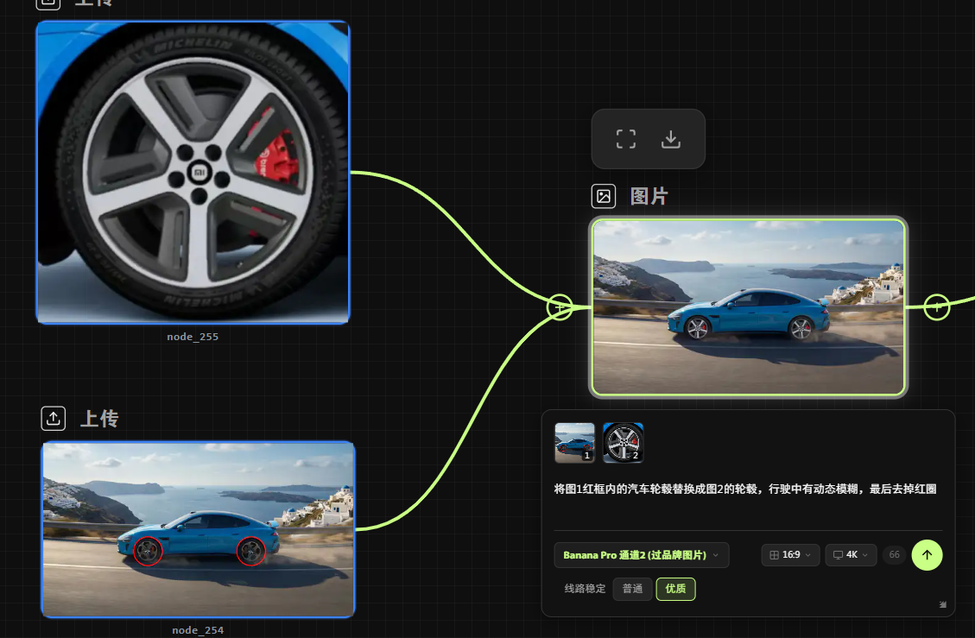Screen dimensions: 975x638
Task: Click the 66 credits badge
Action: (x=894, y=555)
